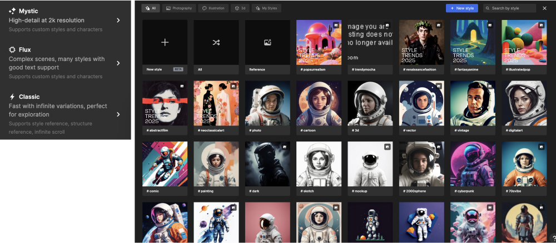Expand the Flux model chevron
The image size is (556, 243).
point(118,63)
